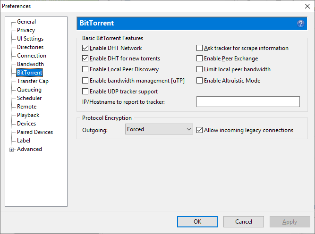This screenshot has height=234, width=315.
Task: Enable UDP tracker support checkbox
Action: tap(85, 92)
